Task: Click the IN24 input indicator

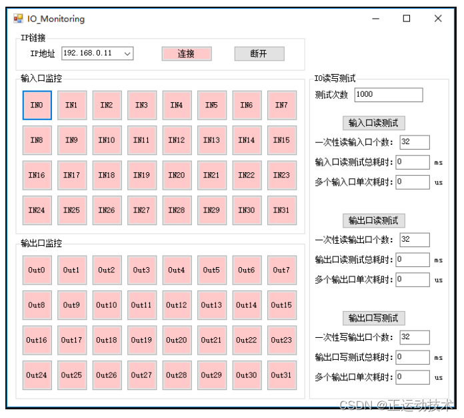Action: coord(37,210)
